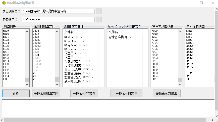This screenshot has height=122, width=218.
Task: Select QChatbox-0.txt in the NPC file list
Action: coord(75,41)
